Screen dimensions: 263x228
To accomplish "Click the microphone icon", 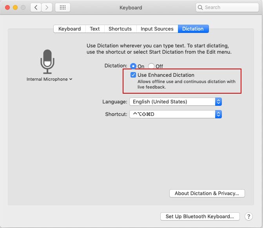I will tap(47, 62).
